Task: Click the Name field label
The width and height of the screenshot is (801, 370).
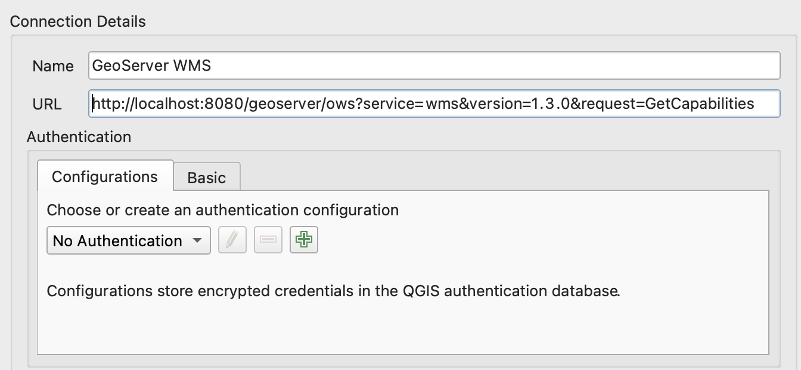Action: click(53, 66)
